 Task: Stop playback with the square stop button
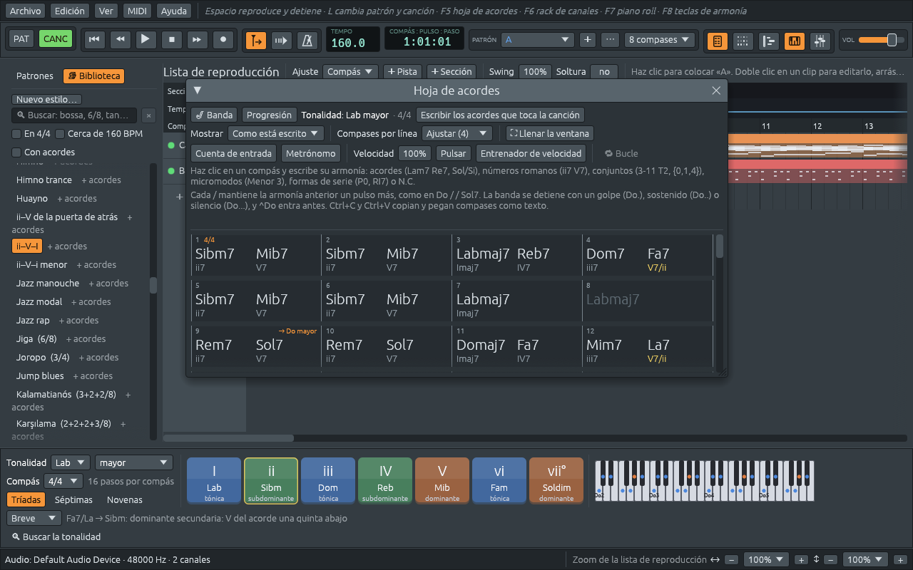click(x=171, y=40)
